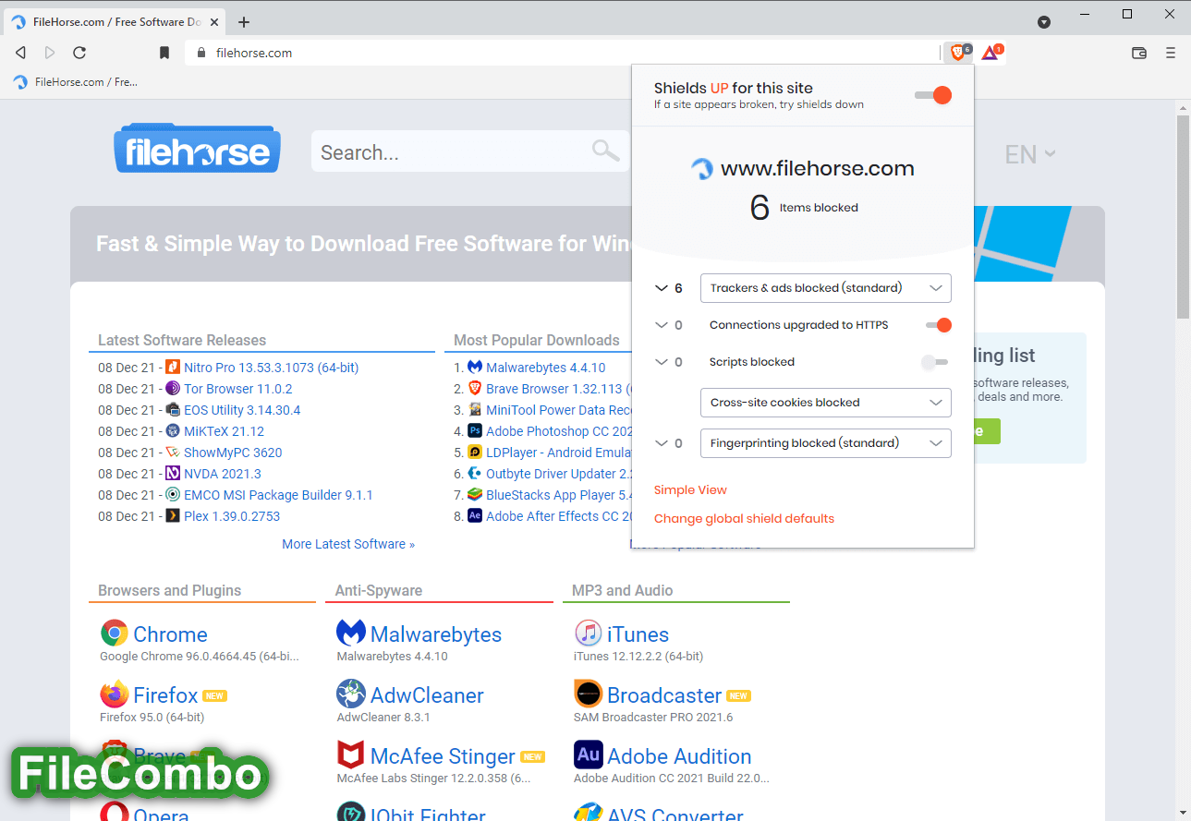Click the Tor Browser icon in latest releases
Viewport: 1191px width, 821px height.
(173, 389)
